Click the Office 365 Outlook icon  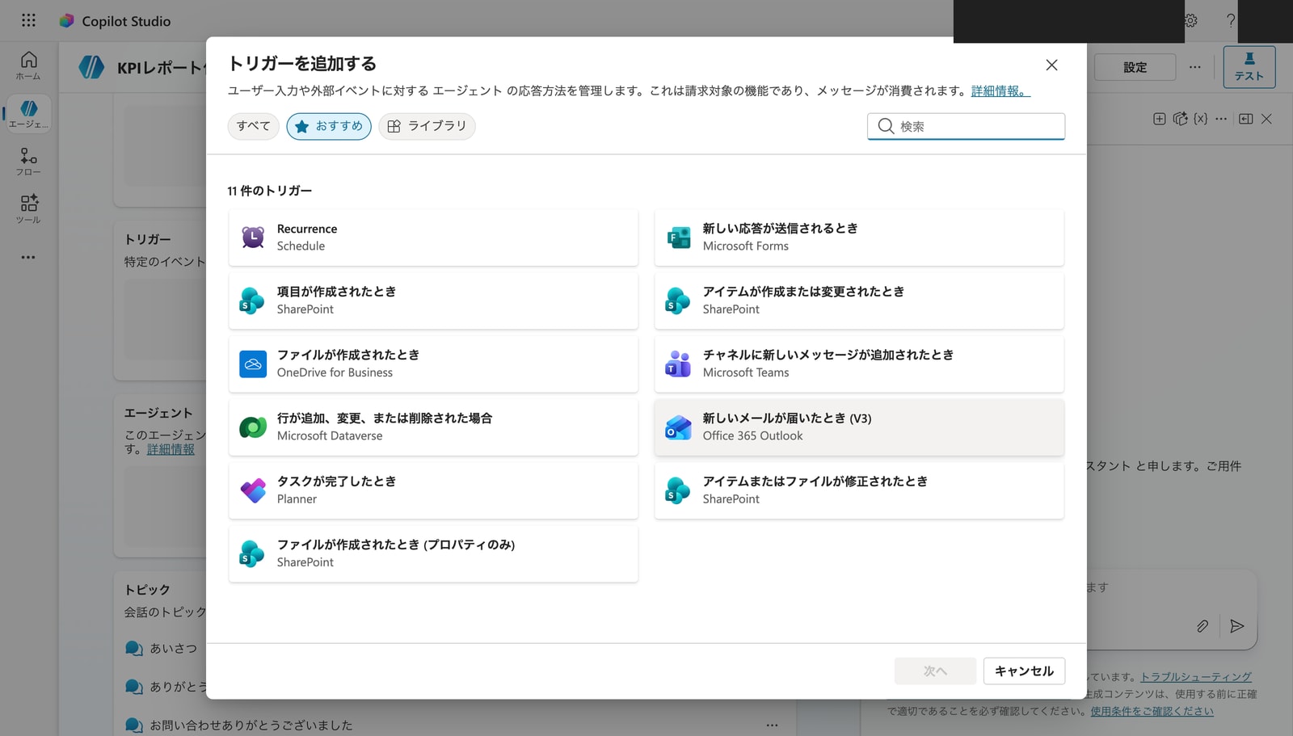click(x=678, y=427)
